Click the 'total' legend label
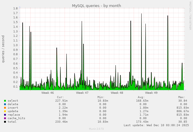The image size is (193, 132). click(x=12, y=121)
